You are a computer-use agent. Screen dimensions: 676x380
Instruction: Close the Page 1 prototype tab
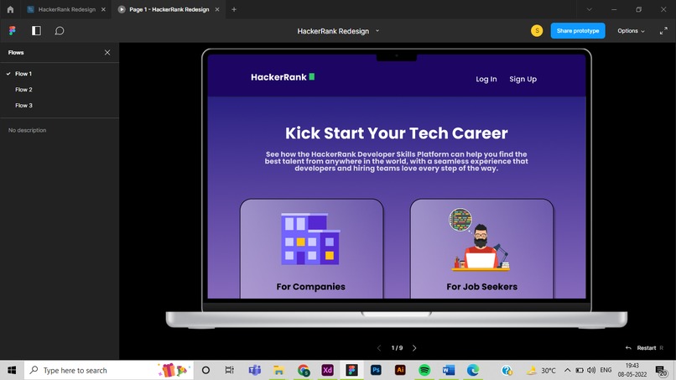[217, 9]
